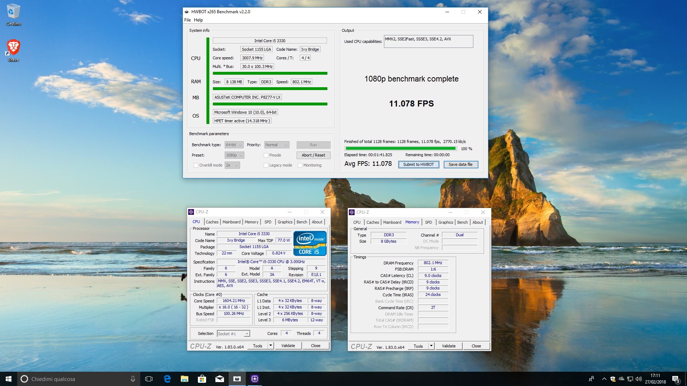Click the Close button in right CPU-Z
The height and width of the screenshot is (386, 687).
[x=476, y=346]
